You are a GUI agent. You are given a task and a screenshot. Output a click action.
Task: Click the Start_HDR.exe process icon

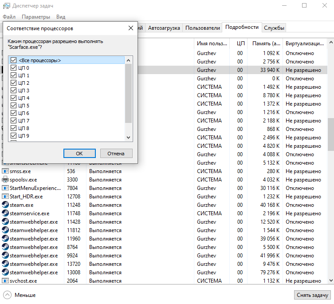point(5,197)
